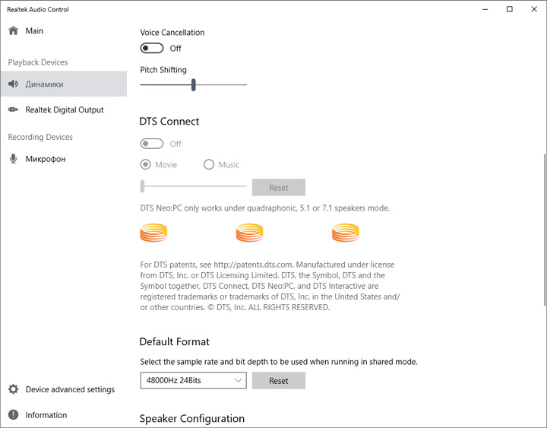Click the Device advanced settings gear icon
Image resolution: width=547 pixels, height=428 pixels.
coord(13,389)
